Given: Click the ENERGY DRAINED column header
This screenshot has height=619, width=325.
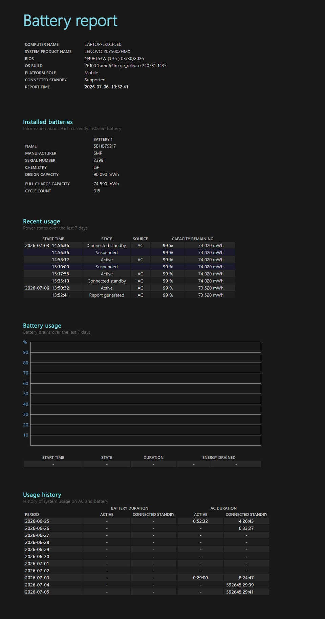Looking at the screenshot, I should coord(219,458).
